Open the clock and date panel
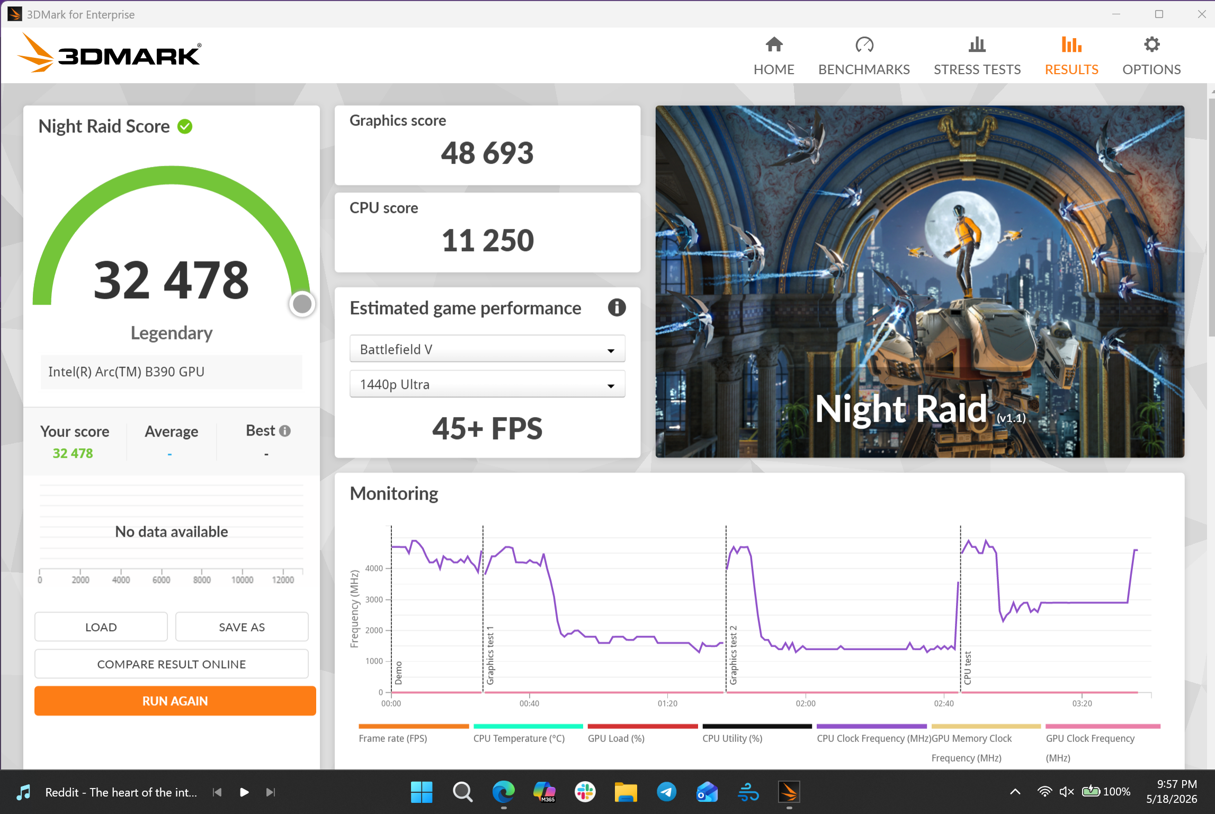 [x=1172, y=792]
